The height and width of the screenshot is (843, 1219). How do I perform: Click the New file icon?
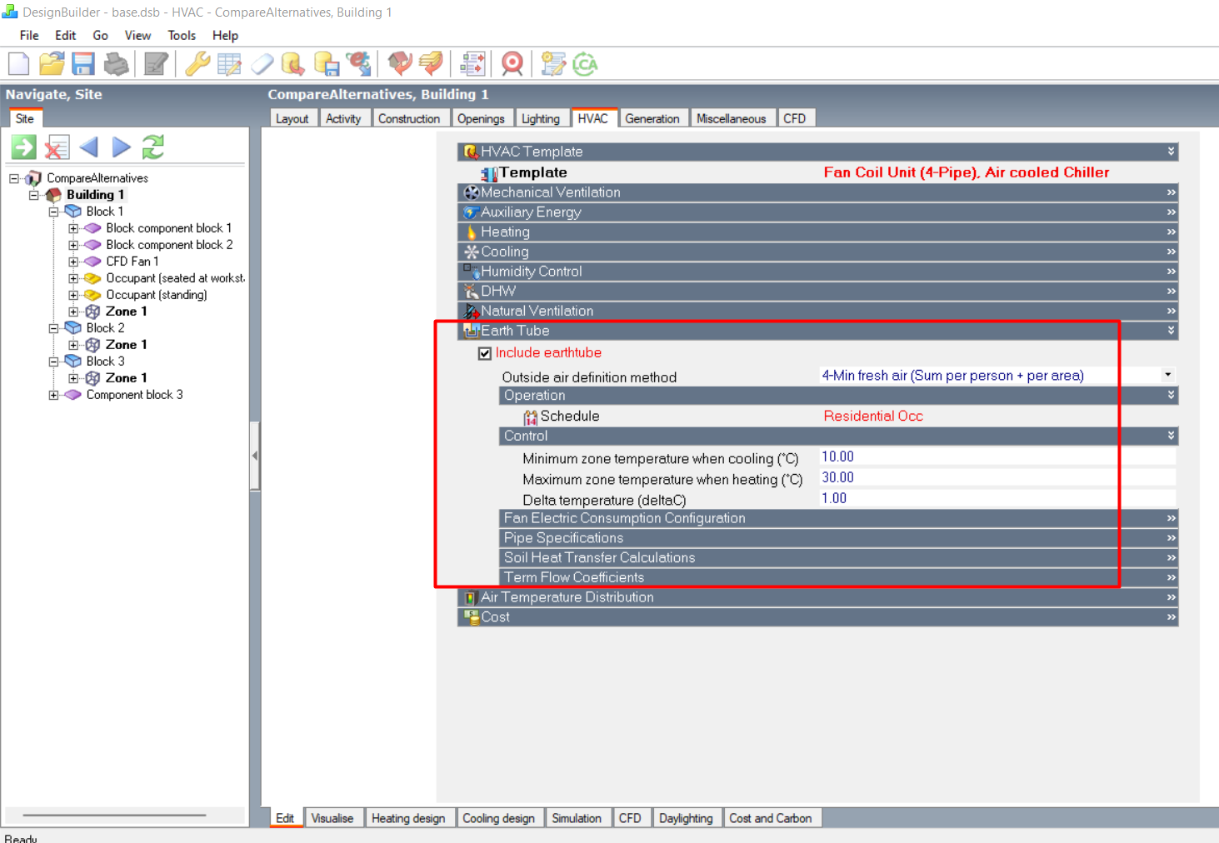coord(18,64)
